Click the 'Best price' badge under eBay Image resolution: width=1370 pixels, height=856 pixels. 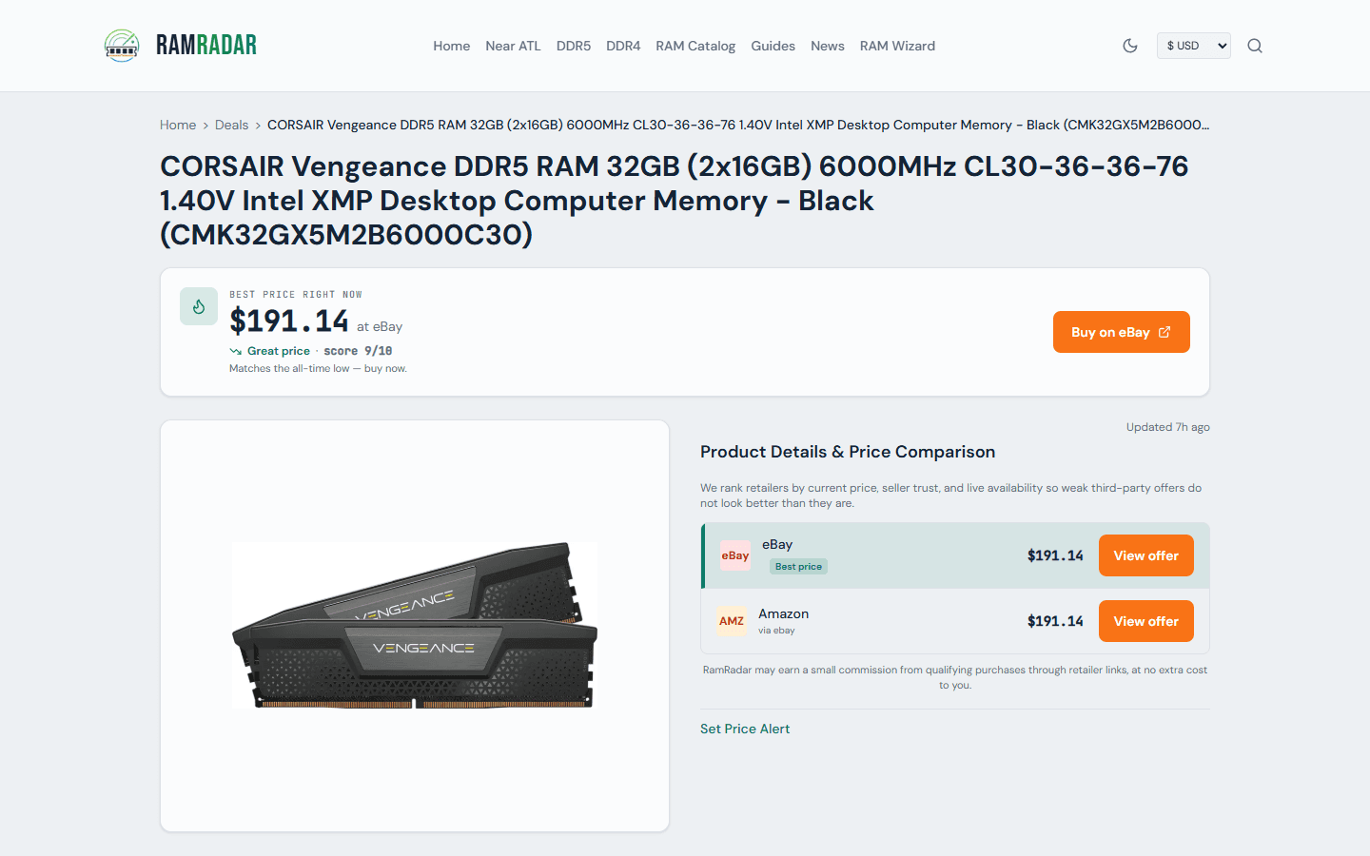[798, 566]
